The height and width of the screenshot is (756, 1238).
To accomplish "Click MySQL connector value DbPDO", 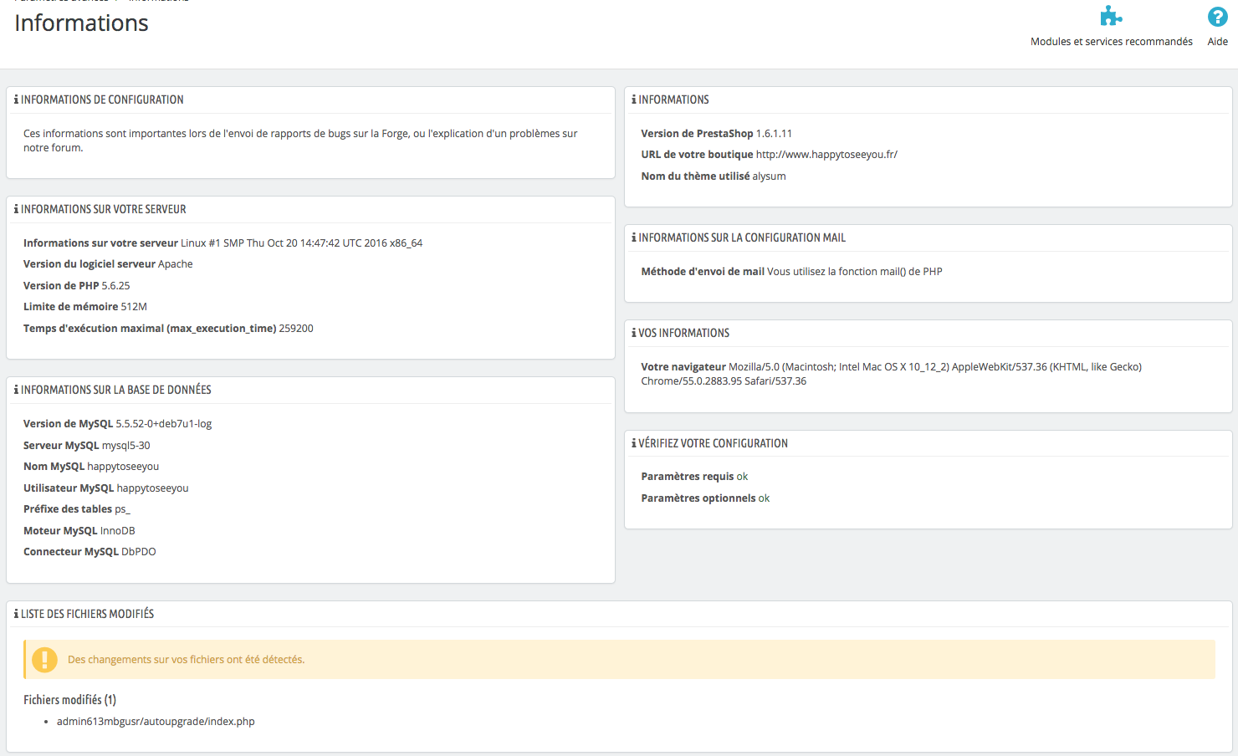I will tap(139, 551).
